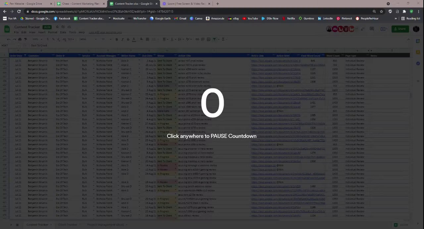Open the Tools menu
Viewport: 424px width, 229px height.
point(72,32)
